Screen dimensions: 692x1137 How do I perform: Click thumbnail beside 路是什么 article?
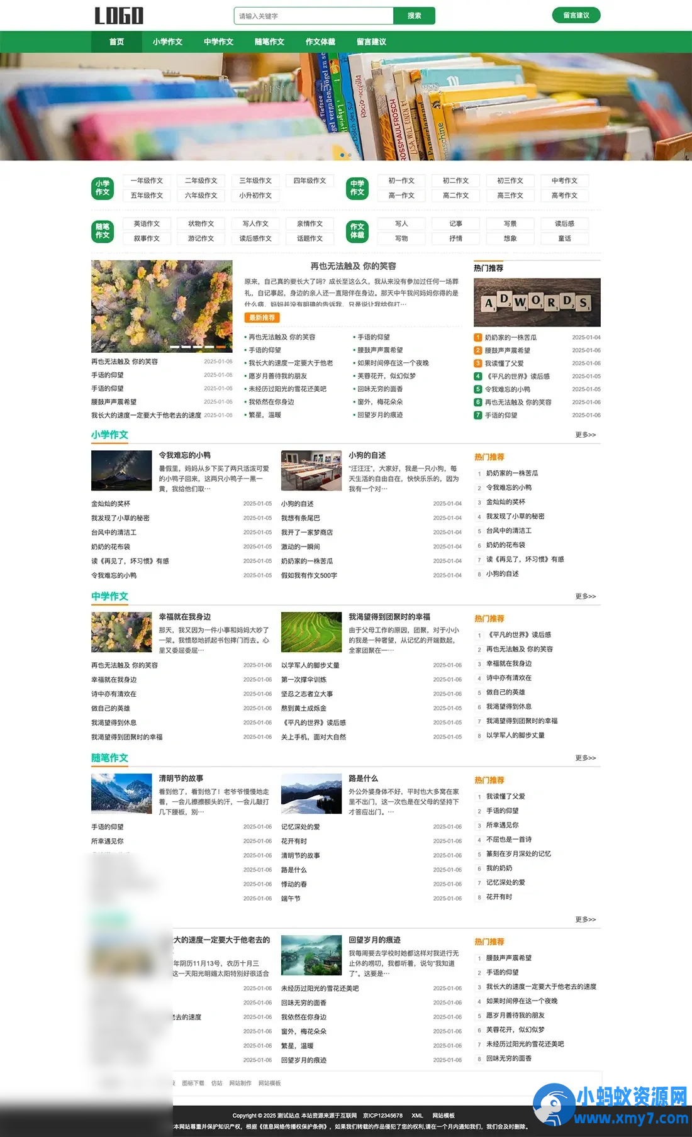(311, 794)
